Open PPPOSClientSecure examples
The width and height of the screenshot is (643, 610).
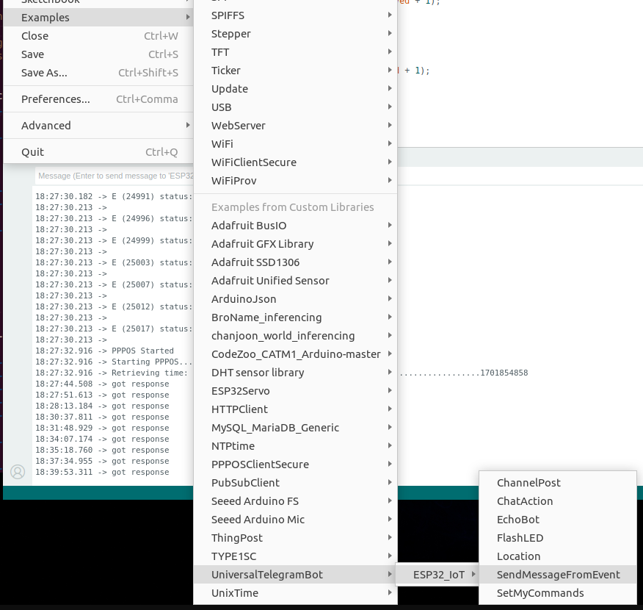[x=295, y=464]
